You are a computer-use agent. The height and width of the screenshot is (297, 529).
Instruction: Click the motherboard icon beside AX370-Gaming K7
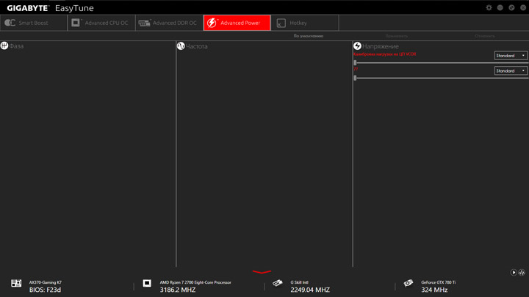tap(16, 283)
